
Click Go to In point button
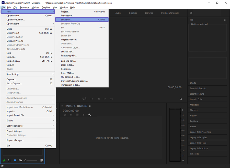[92, 99]
